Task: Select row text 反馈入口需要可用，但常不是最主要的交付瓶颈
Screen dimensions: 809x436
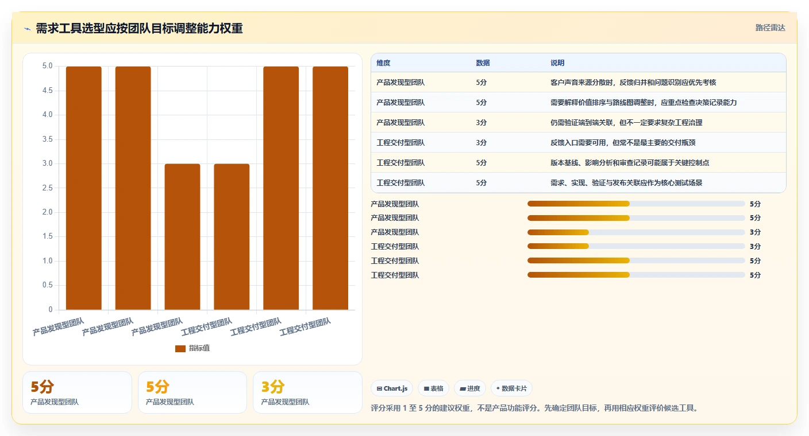Action: click(x=623, y=143)
